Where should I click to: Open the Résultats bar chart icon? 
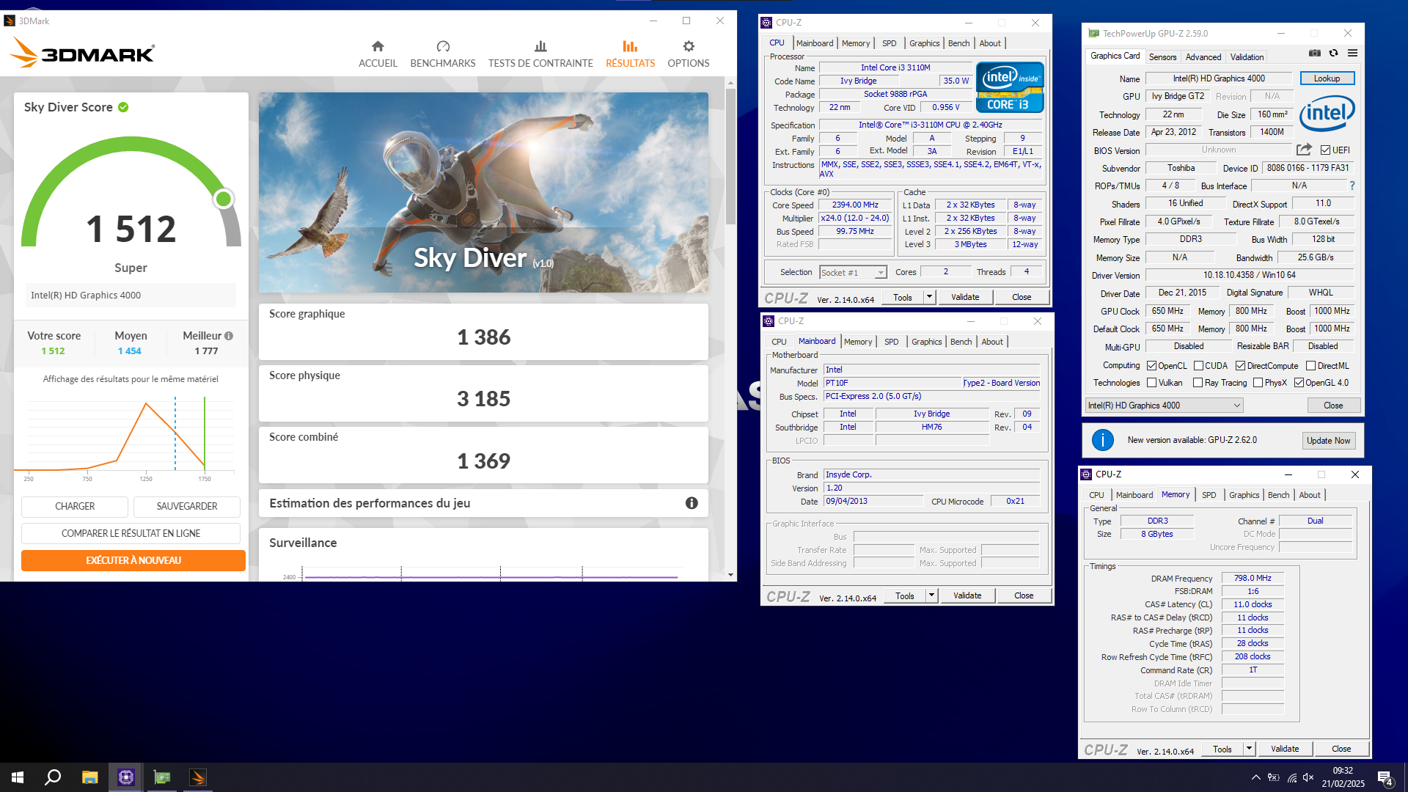click(x=630, y=46)
